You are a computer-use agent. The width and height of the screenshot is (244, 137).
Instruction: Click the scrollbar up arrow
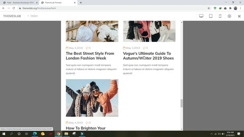tap(181, 22)
